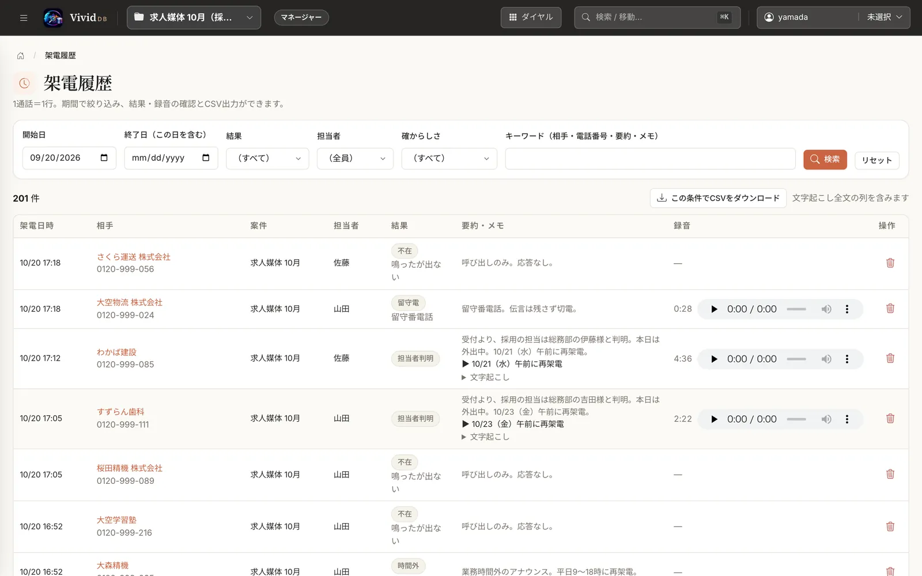
Task: Mute the 大空物流 recording audio
Action: [826, 309]
